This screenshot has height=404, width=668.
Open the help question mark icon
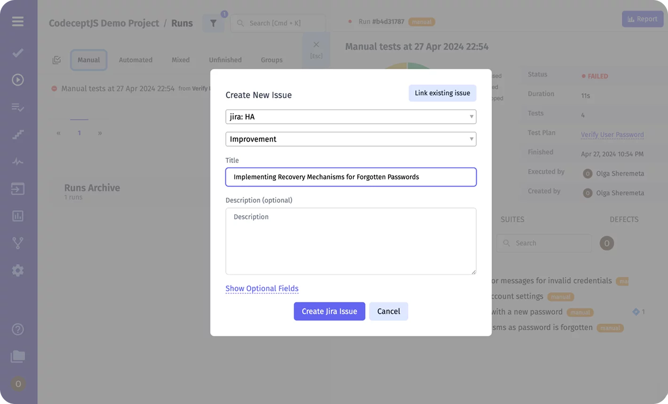18,329
